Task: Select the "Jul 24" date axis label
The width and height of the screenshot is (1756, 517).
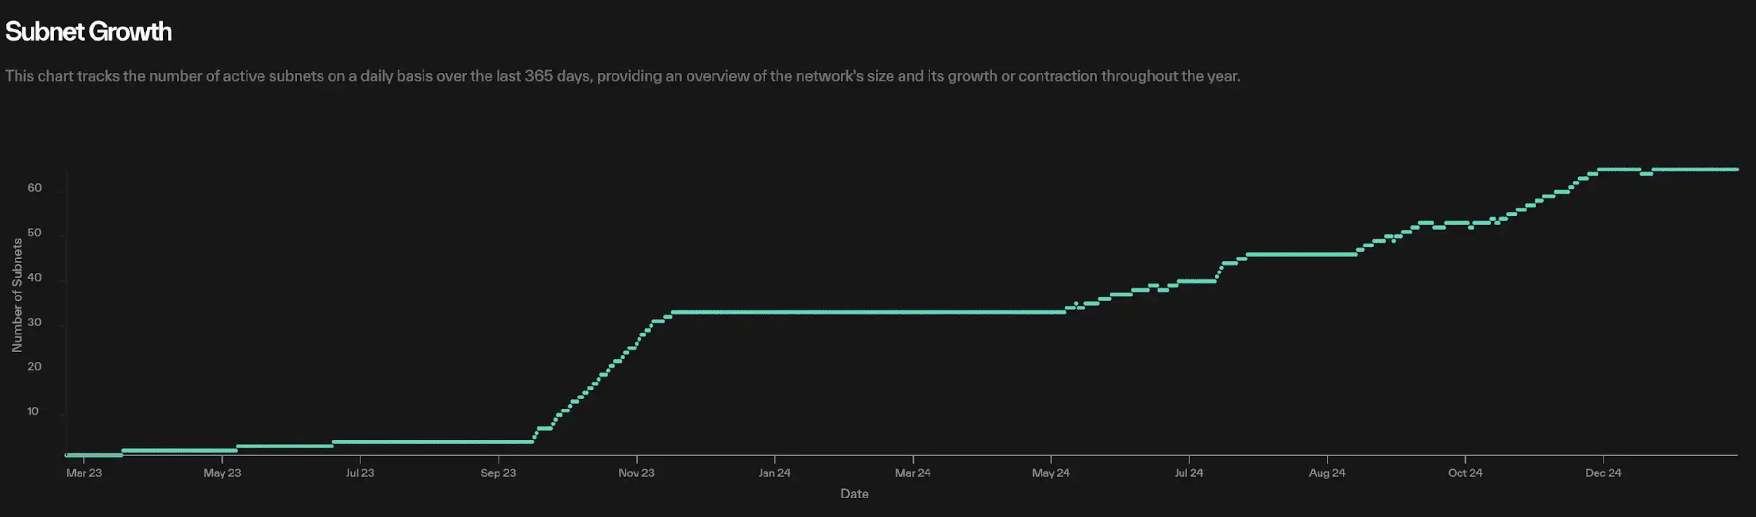Action: point(1188,473)
